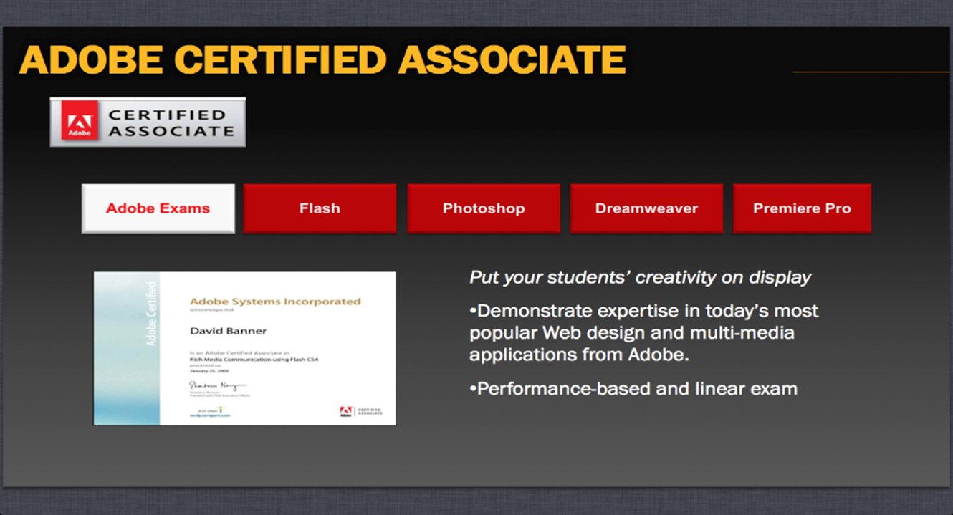Click the Adobe Certified Associate slide title
Viewport: 953px width, 515px height.
(322, 60)
